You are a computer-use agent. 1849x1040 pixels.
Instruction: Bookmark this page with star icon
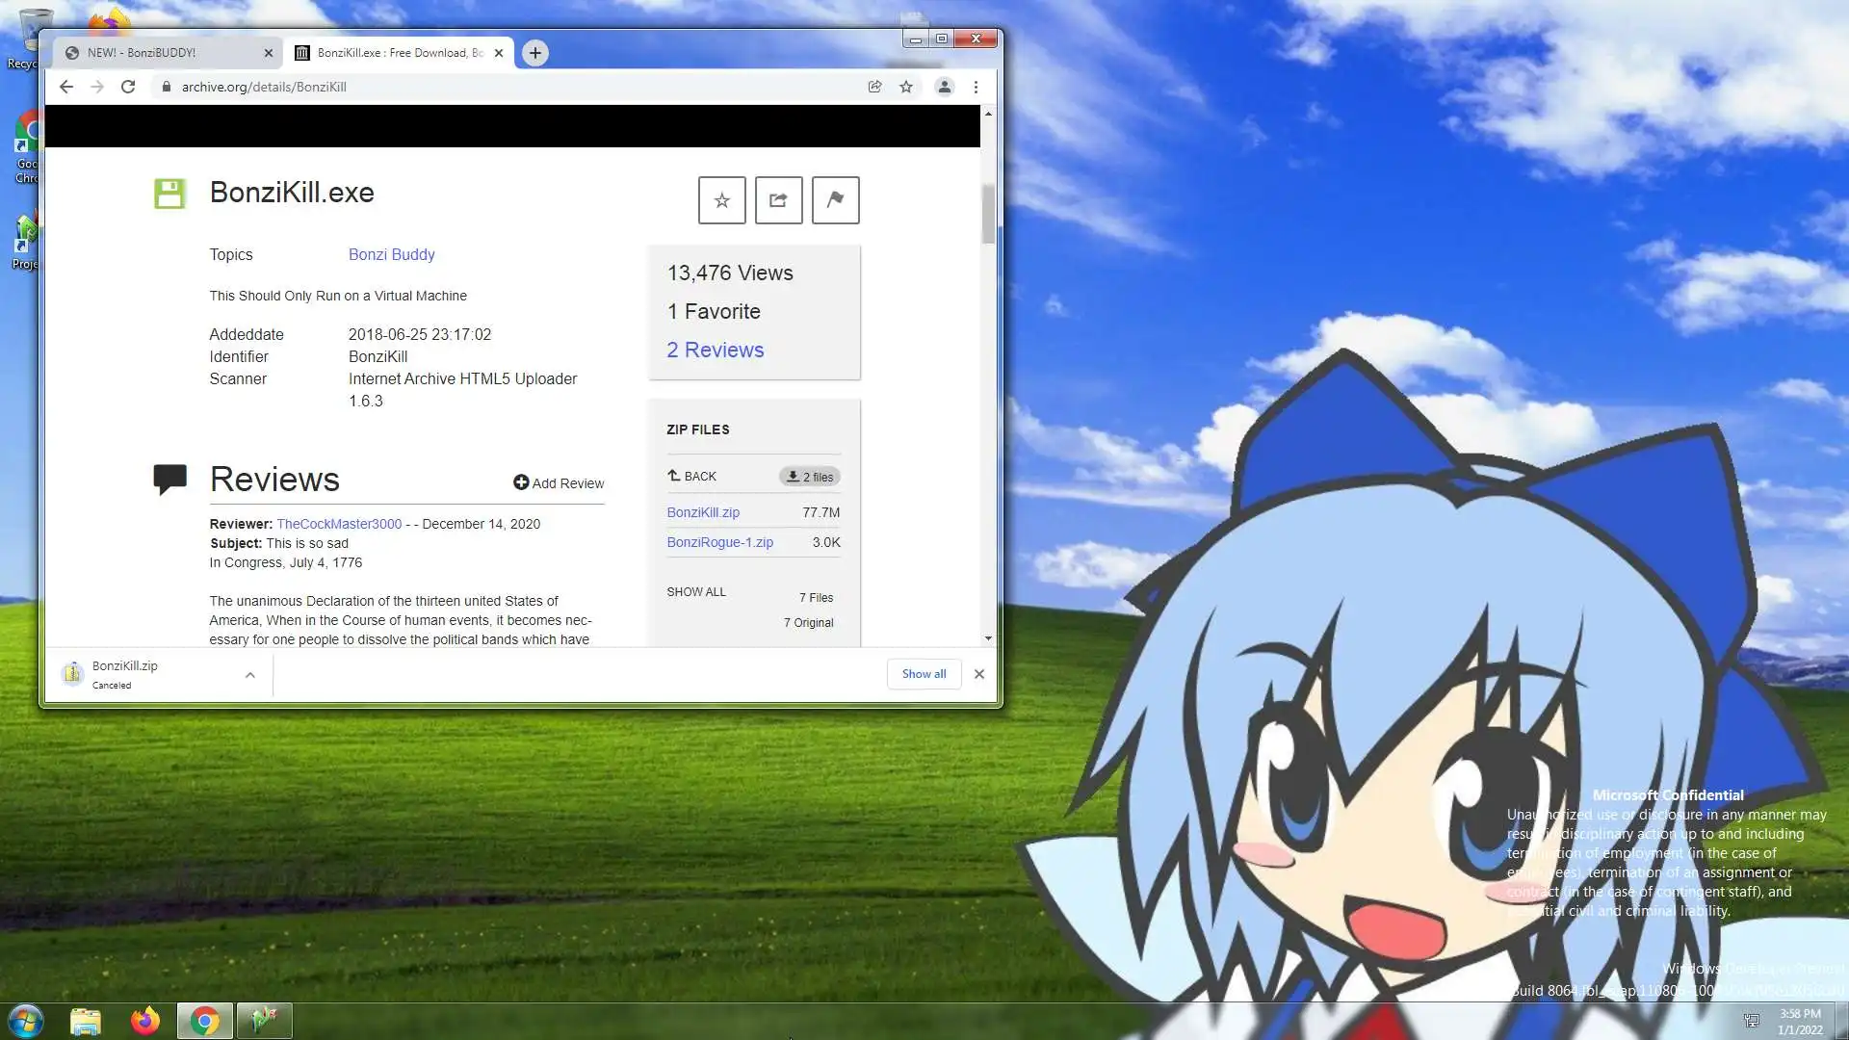tap(906, 87)
